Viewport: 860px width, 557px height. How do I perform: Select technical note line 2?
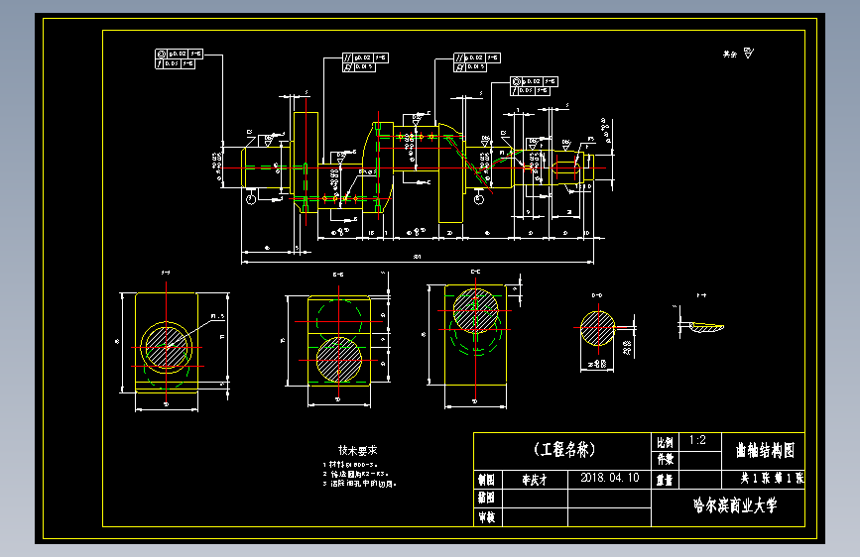(355, 474)
